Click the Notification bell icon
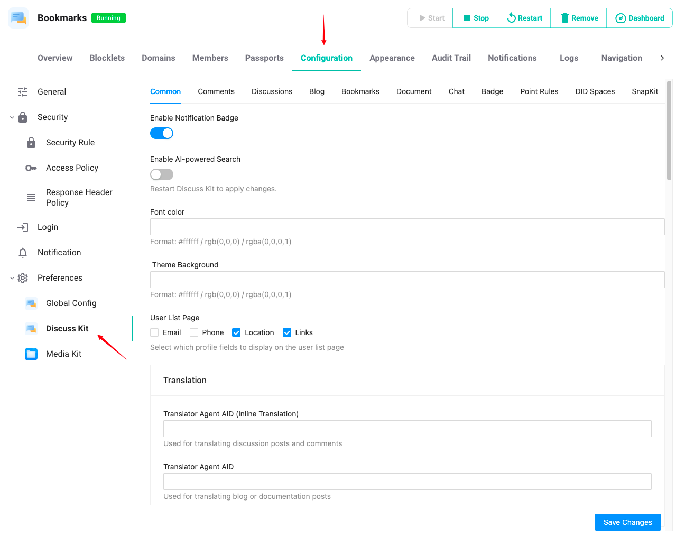The image size is (676, 537). [23, 253]
